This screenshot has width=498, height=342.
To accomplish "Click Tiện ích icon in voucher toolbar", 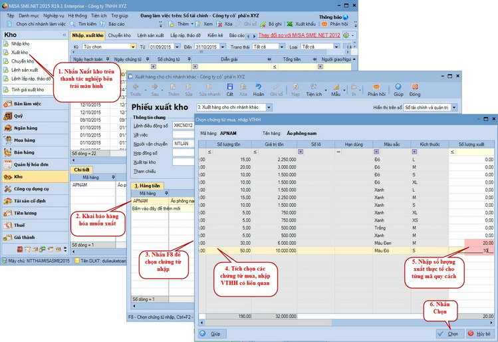I will coord(314,90).
